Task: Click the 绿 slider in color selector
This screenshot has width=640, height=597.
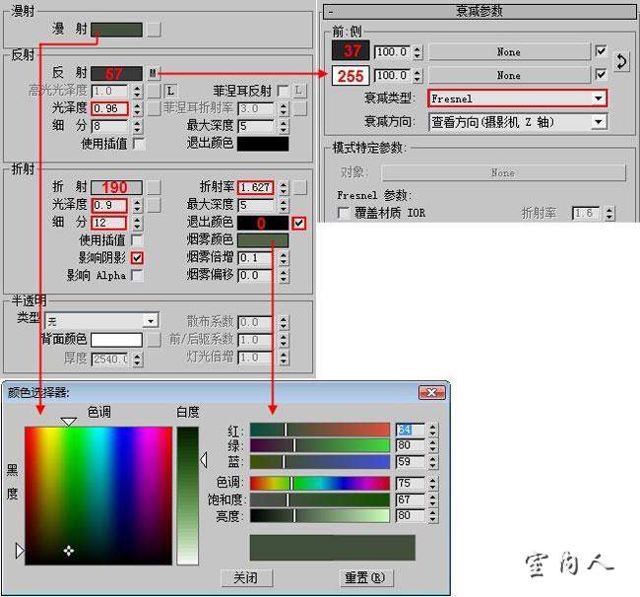Action: click(x=320, y=445)
